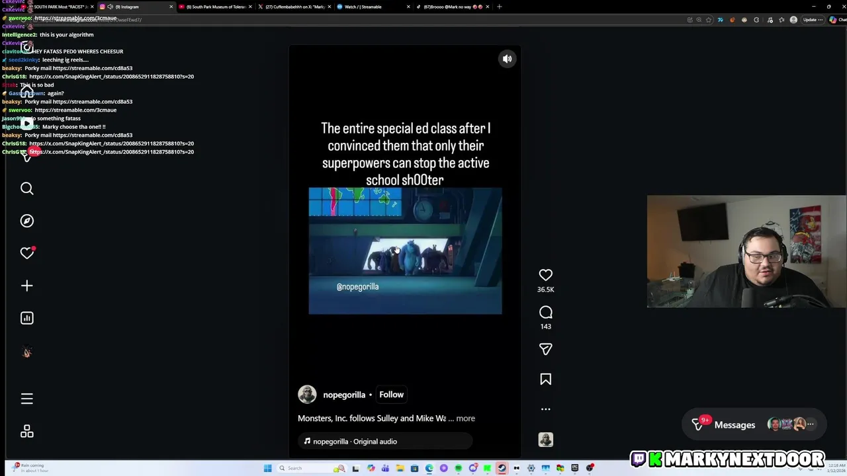Open Epic Games Launcher from taskbar
This screenshot has width=847, height=476.
574,468
